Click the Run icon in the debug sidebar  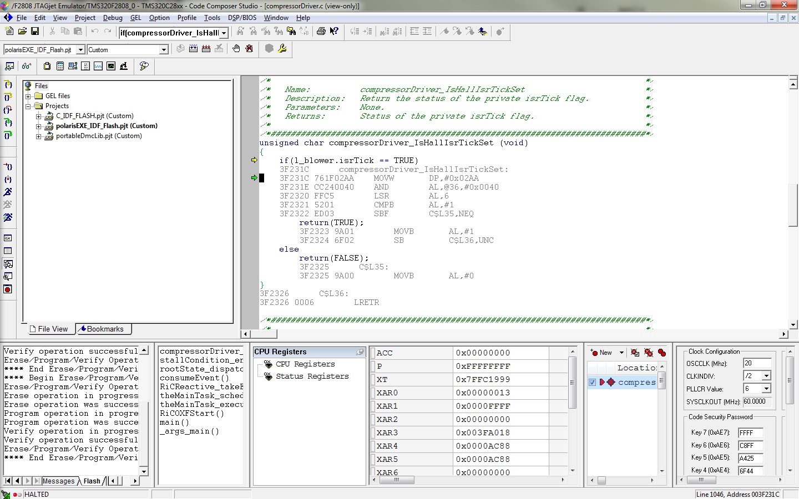(x=8, y=192)
